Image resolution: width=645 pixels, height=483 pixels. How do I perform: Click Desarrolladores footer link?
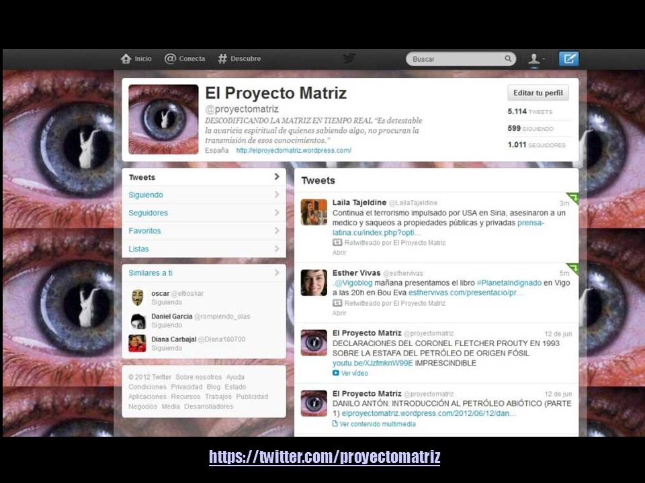(208, 407)
